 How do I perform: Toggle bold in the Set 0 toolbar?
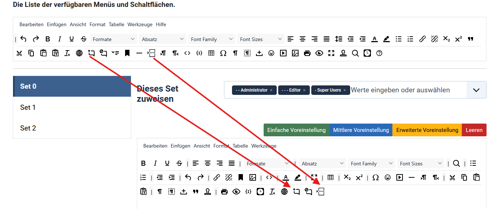143,164
